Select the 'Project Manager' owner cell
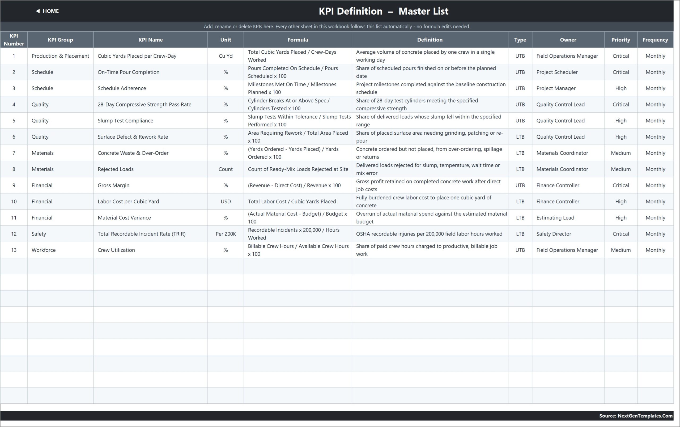This screenshot has height=427, width=680. click(x=568, y=88)
